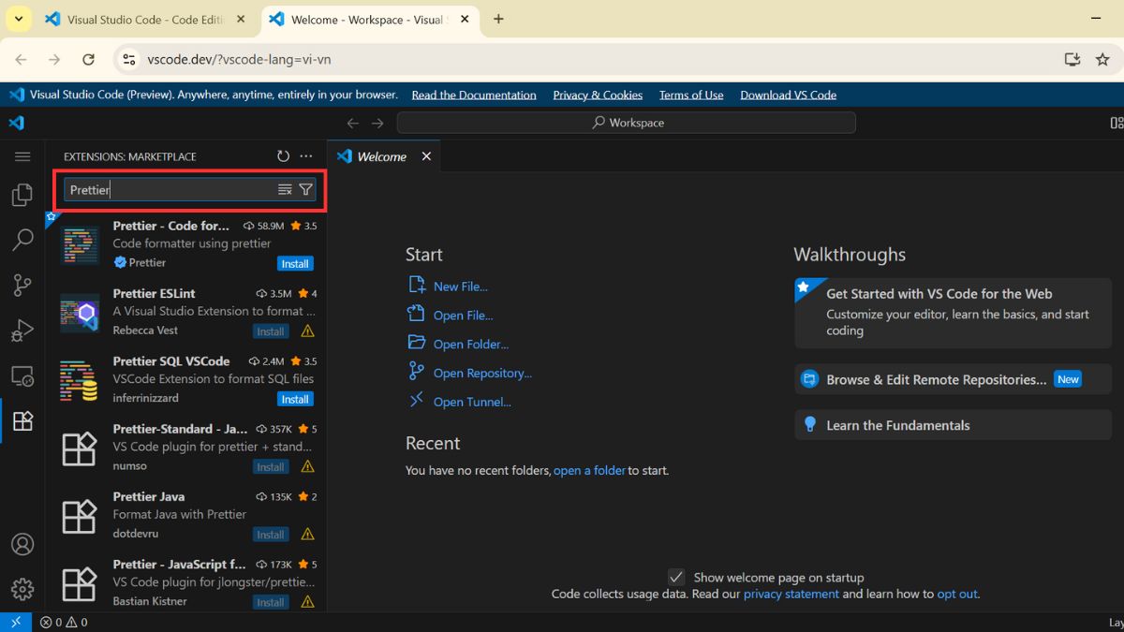The width and height of the screenshot is (1124, 632).
Task: Click Read the Documentation link
Action: (474, 95)
